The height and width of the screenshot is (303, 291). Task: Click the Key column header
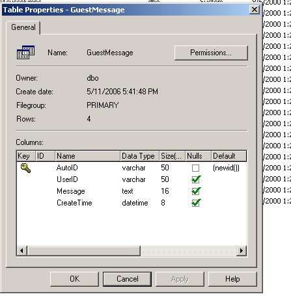26,156
